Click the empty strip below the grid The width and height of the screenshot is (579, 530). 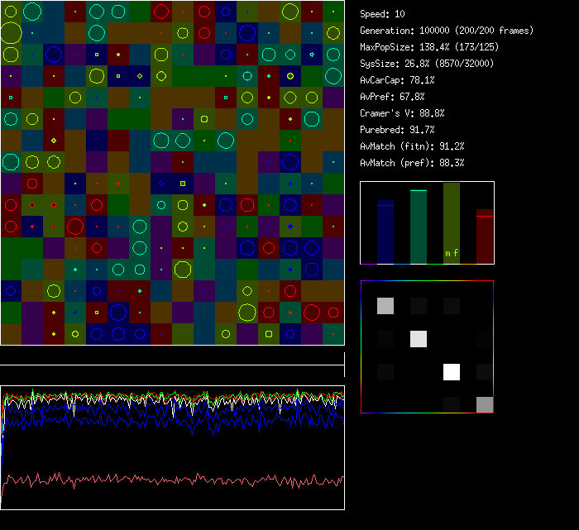point(172,356)
